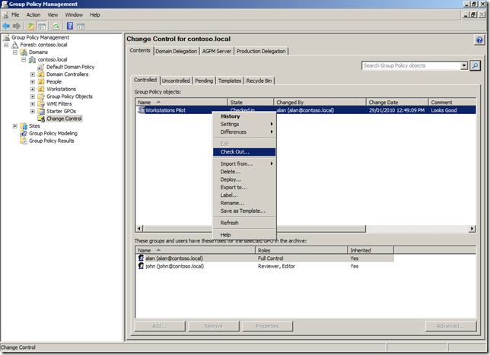The image size is (490, 355).
Task: Click the Up one level folder icon
Action: coord(32,25)
